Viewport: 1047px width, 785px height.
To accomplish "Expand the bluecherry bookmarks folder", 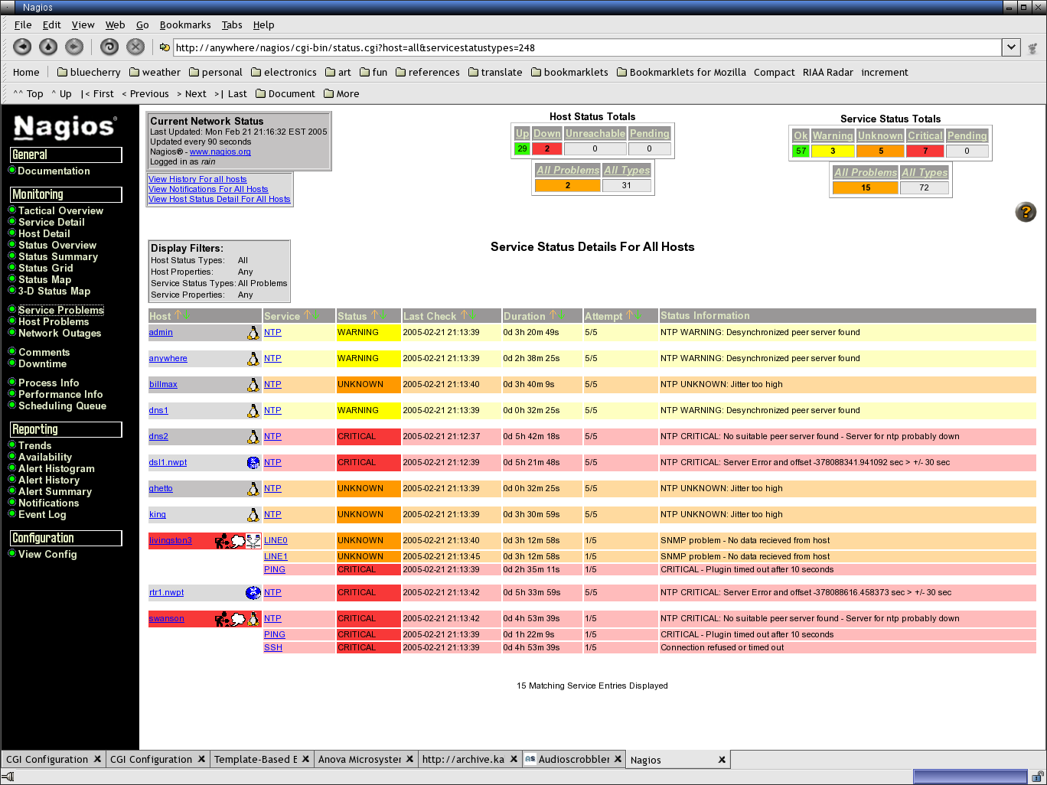I will point(89,72).
